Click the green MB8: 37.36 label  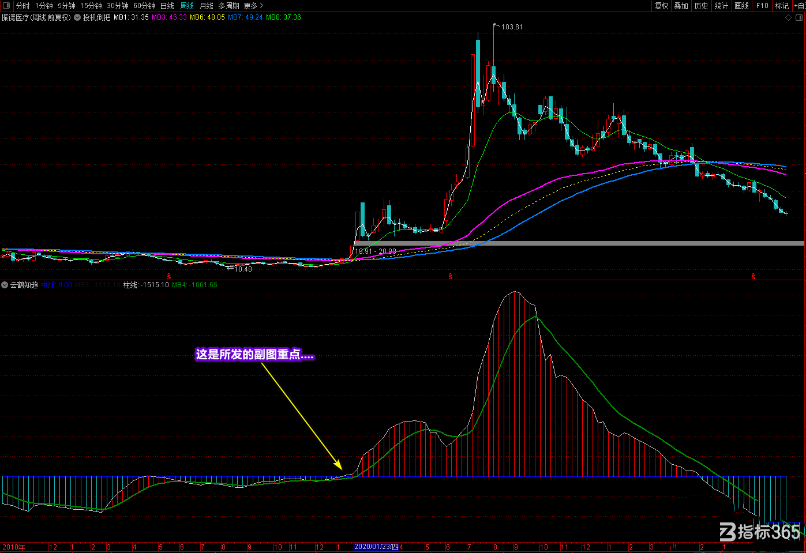click(283, 17)
